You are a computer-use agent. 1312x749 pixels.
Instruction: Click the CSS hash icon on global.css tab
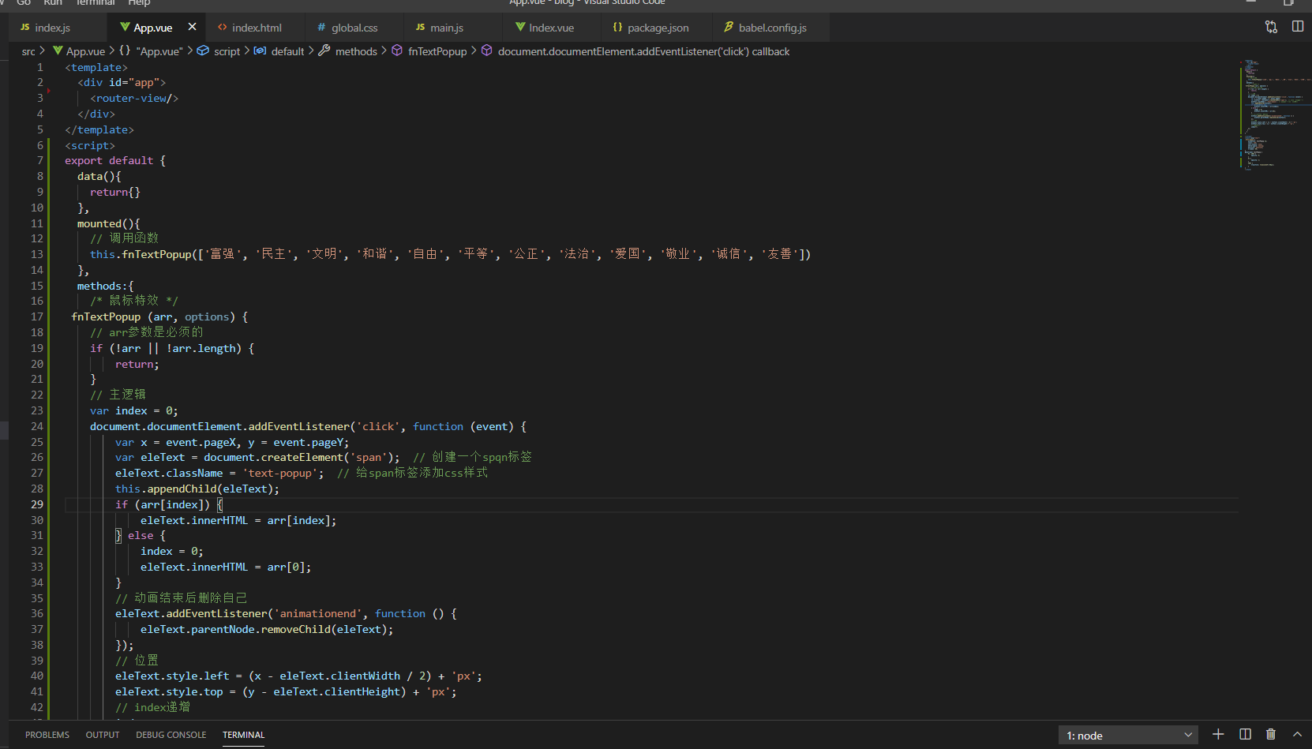[321, 27]
